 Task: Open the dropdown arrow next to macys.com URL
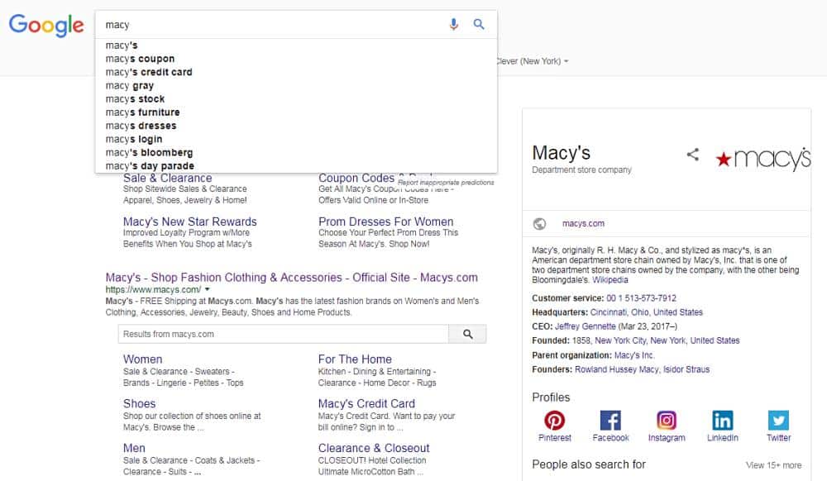tap(208, 289)
